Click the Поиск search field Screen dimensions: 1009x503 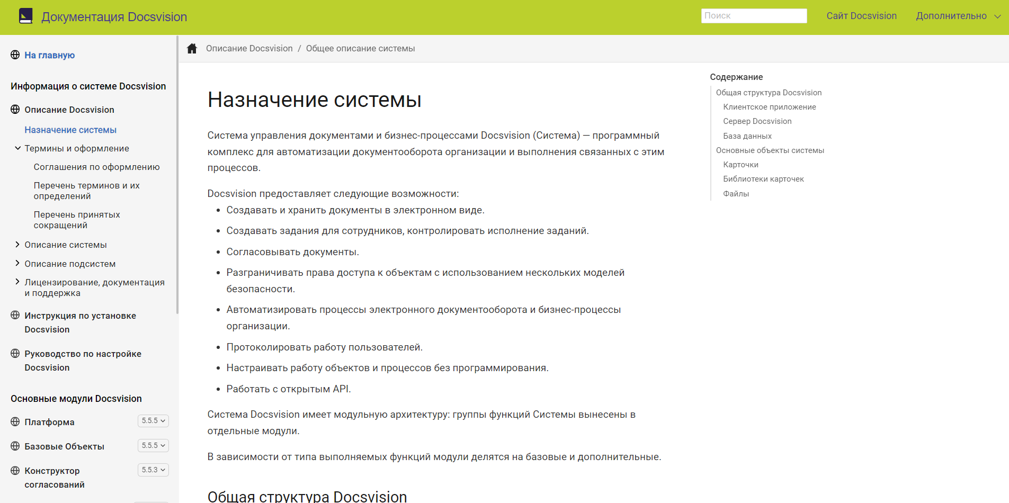[x=754, y=16]
